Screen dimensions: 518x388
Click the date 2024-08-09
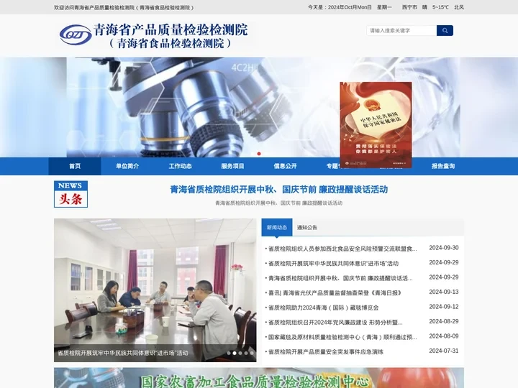tap(444, 336)
